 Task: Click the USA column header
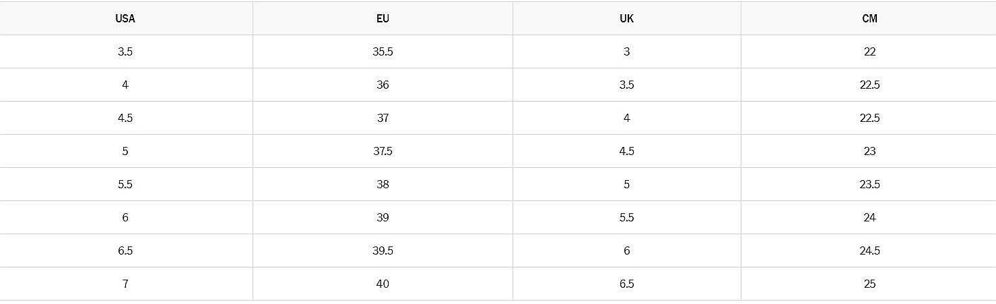tap(125, 19)
